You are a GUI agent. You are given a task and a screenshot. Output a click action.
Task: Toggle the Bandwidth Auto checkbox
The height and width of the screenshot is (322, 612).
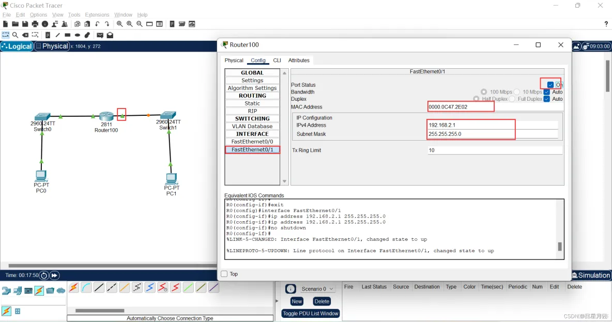547,92
